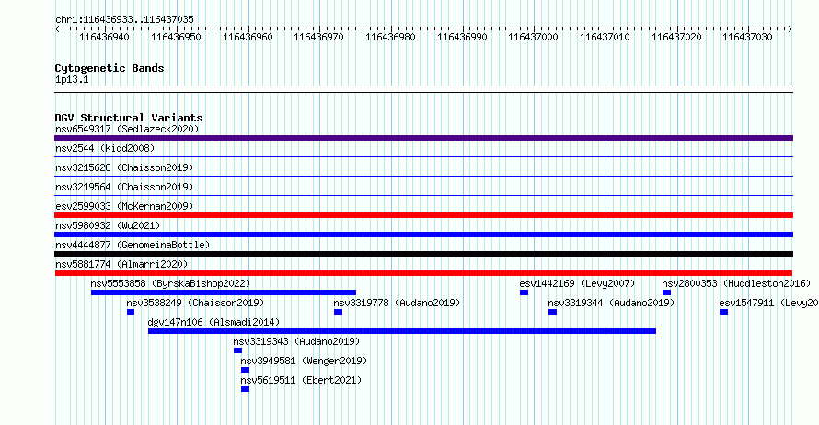Screen dimensions: 819x425
Task: Click ruler position 116436980
Action: click(x=391, y=37)
